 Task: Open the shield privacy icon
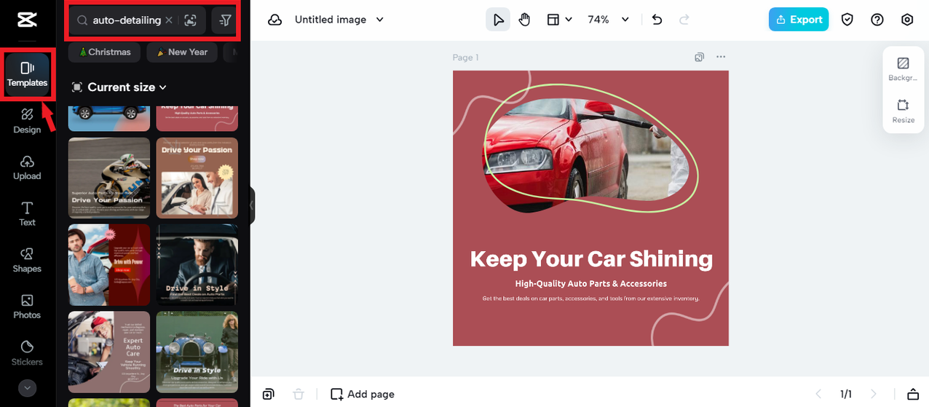[x=847, y=20]
